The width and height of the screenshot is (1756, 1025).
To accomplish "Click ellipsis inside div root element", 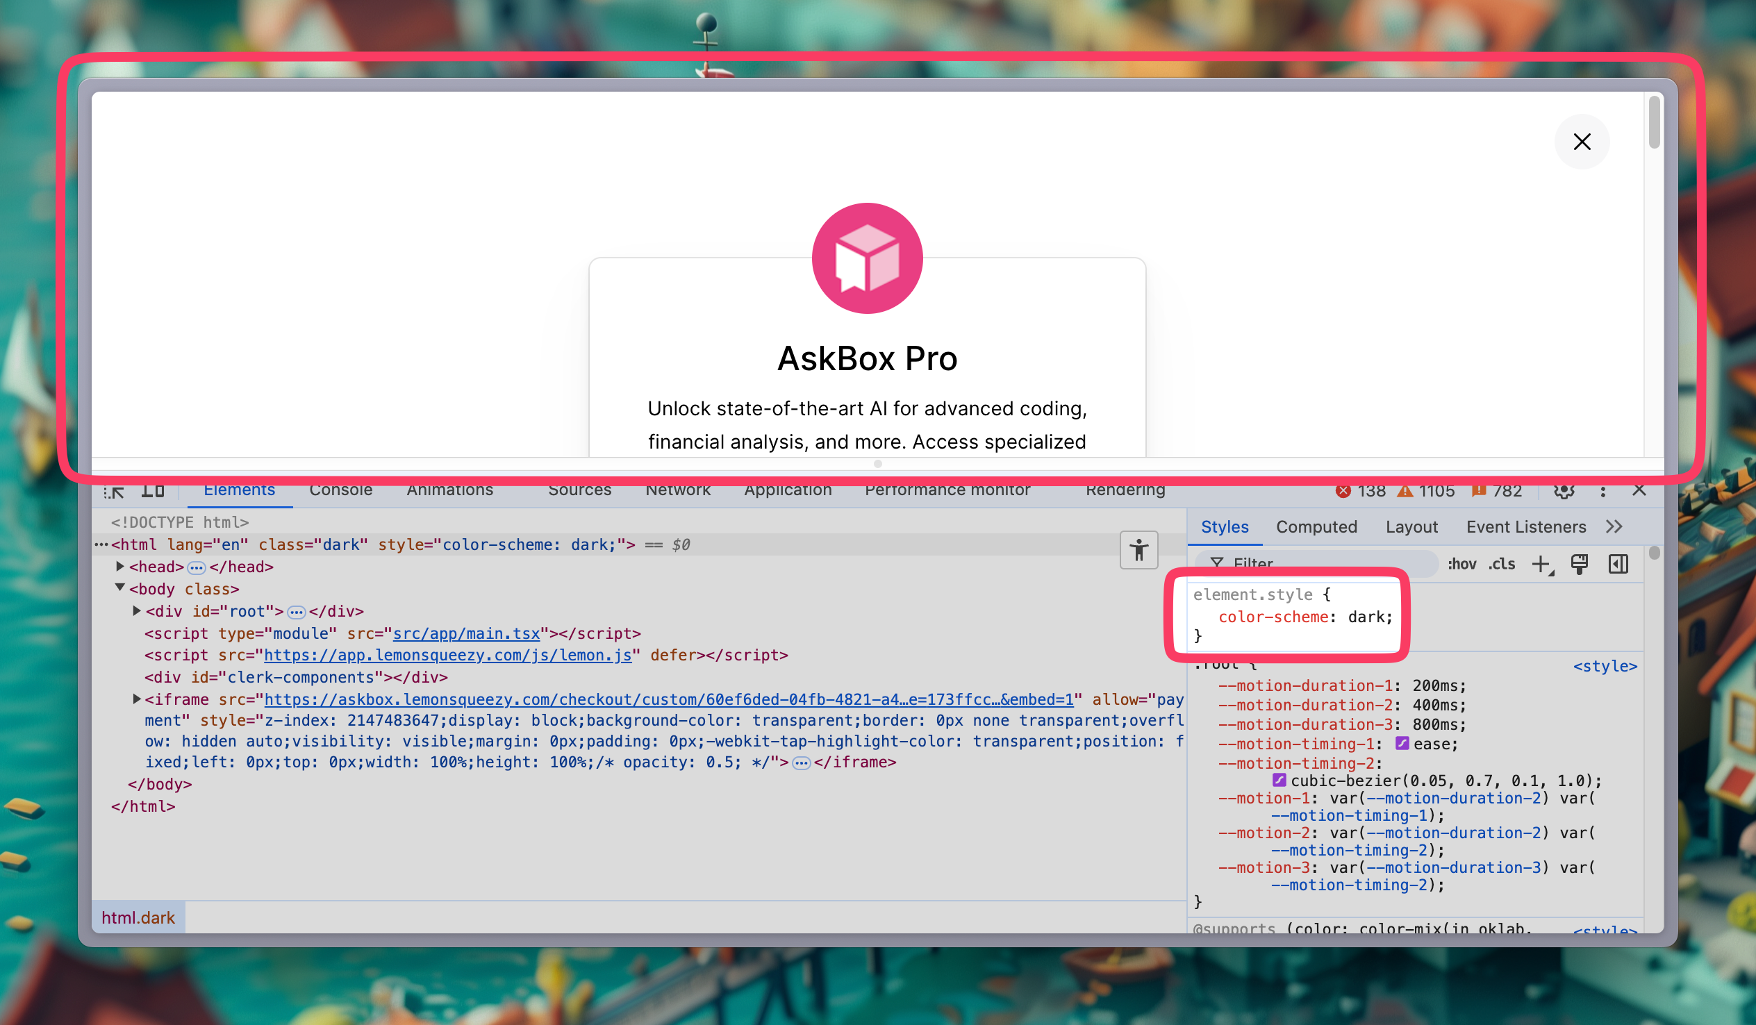I will [296, 612].
